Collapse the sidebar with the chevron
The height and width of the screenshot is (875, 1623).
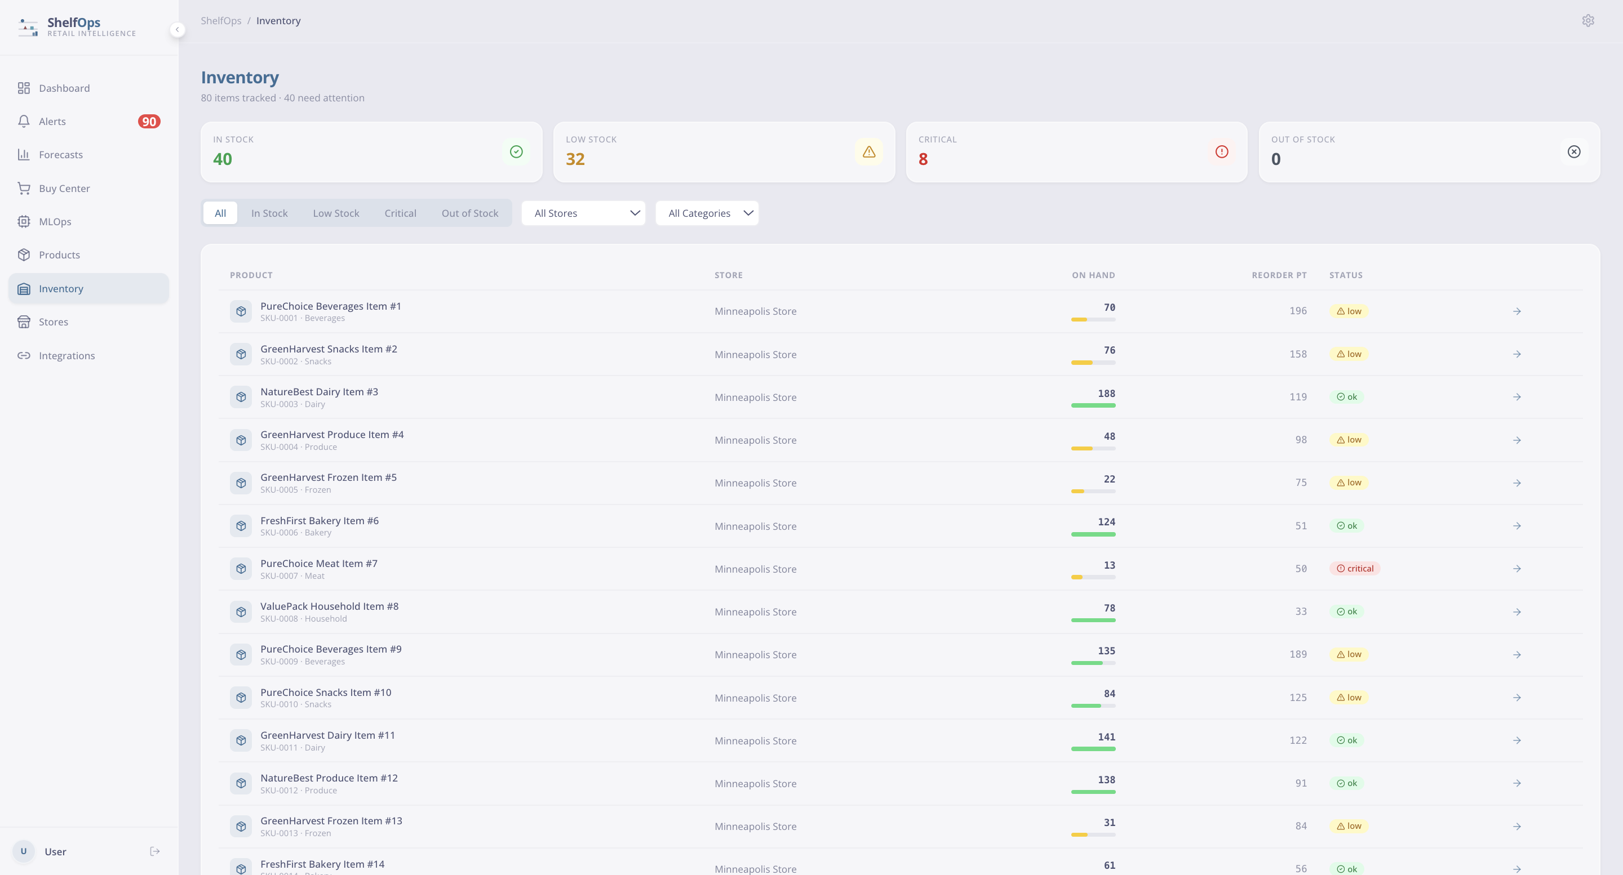click(177, 29)
